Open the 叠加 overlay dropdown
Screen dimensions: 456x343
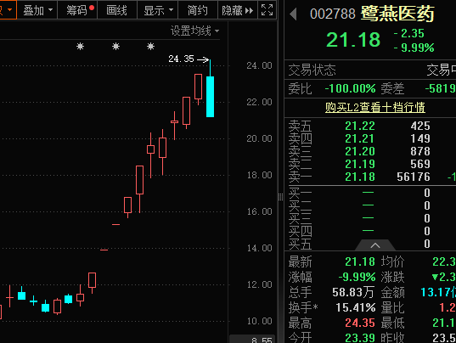tap(37, 10)
